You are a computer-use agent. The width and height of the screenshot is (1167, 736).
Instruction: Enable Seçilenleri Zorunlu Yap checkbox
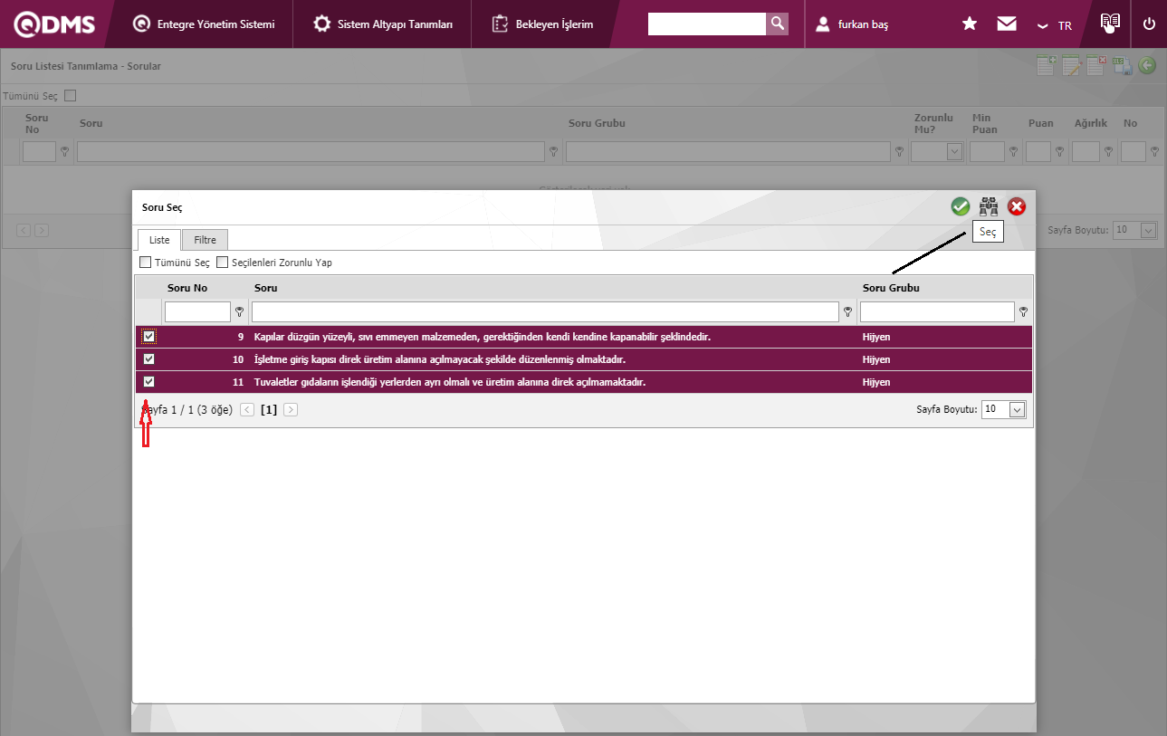pos(223,263)
